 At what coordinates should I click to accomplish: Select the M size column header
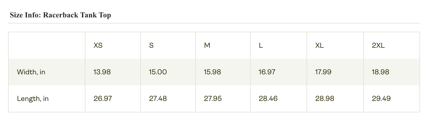(207, 46)
